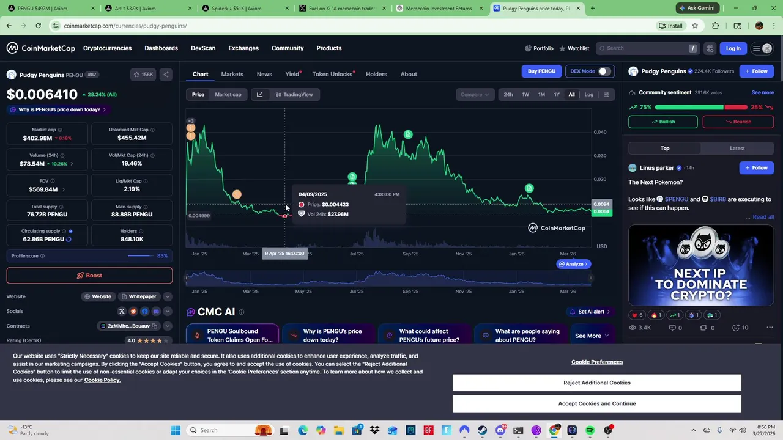Image resolution: width=783 pixels, height=440 pixels.
Task: Click the Boost button
Action: (x=89, y=276)
